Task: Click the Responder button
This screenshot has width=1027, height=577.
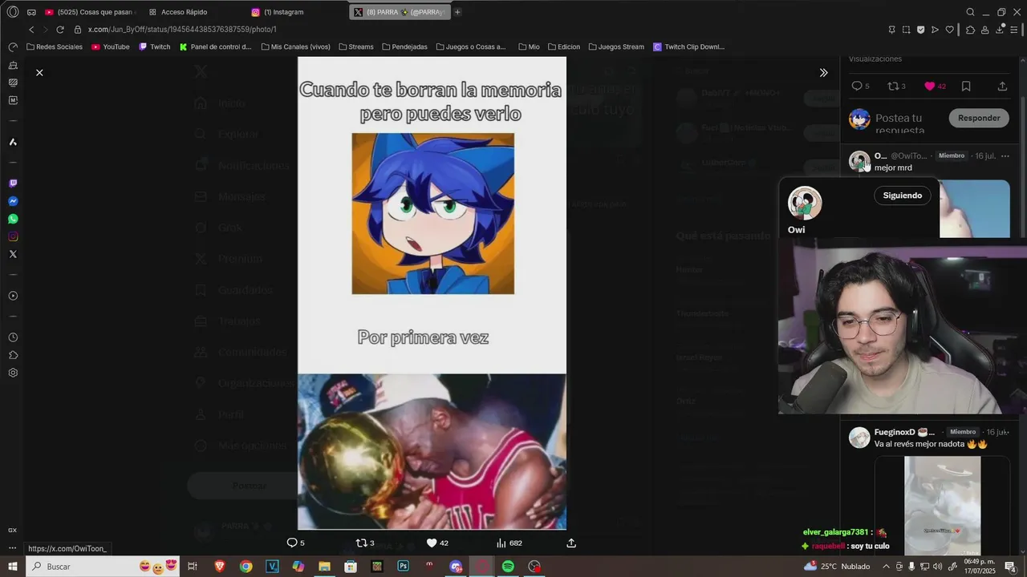Action: pyautogui.click(x=979, y=118)
